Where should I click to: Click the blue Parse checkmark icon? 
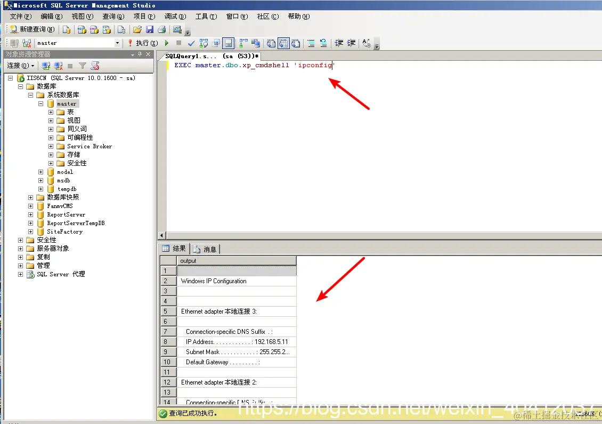[x=191, y=43]
